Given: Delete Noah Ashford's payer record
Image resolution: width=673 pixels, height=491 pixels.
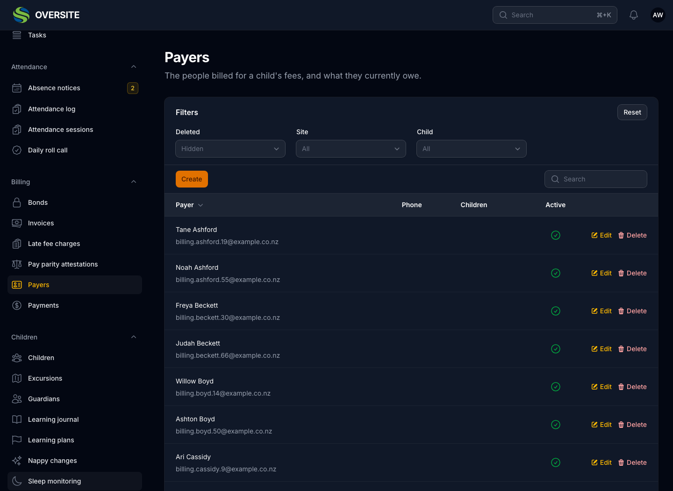Looking at the screenshot, I should pos(632,273).
